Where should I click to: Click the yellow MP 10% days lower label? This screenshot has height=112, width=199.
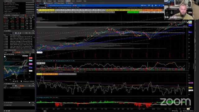coord(46,10)
